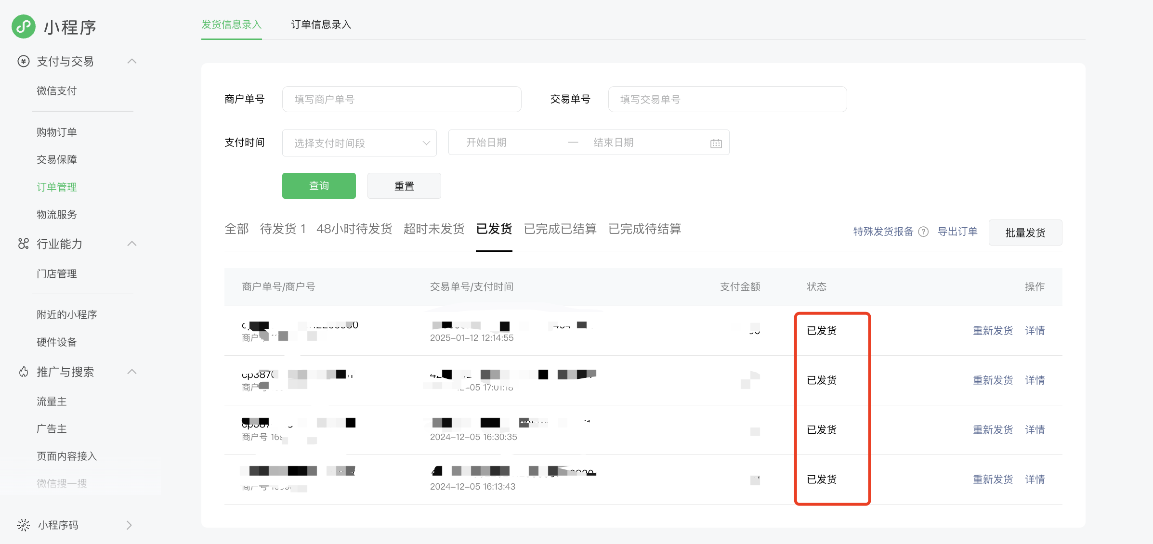Click the 2025-01-12 12:14:55 payment time text
Image resolution: width=1153 pixels, height=544 pixels.
472,338
